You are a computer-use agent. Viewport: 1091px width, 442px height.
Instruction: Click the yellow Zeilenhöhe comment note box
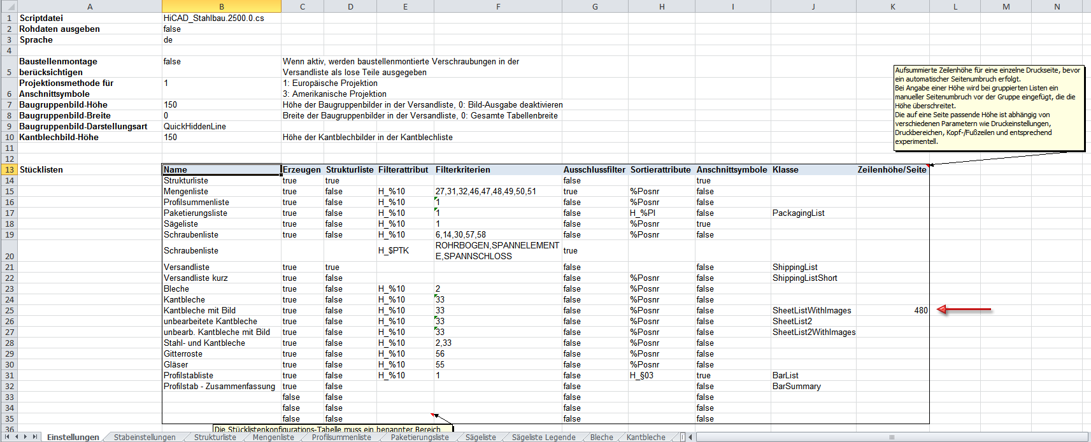(x=988, y=107)
